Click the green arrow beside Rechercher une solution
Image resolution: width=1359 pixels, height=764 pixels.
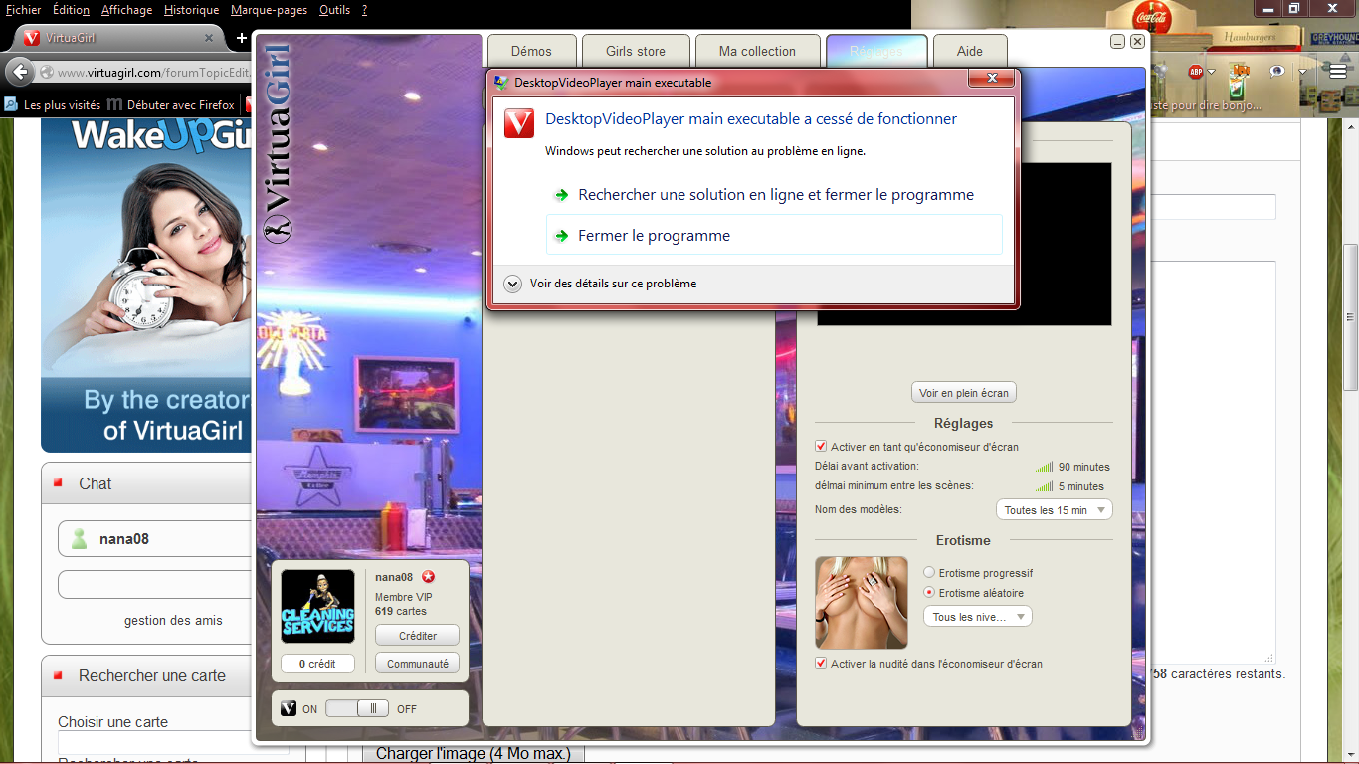point(562,195)
